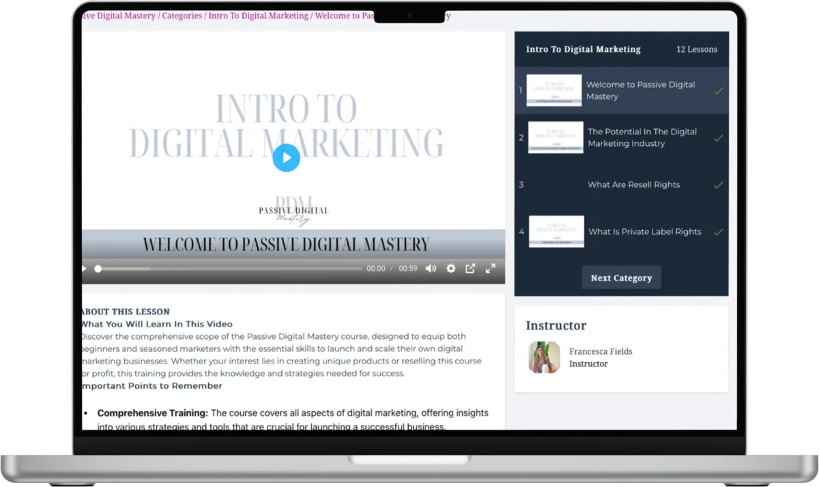This screenshot has width=819, height=487.
Task: Click the Francesca Fields instructor name
Action: [601, 351]
